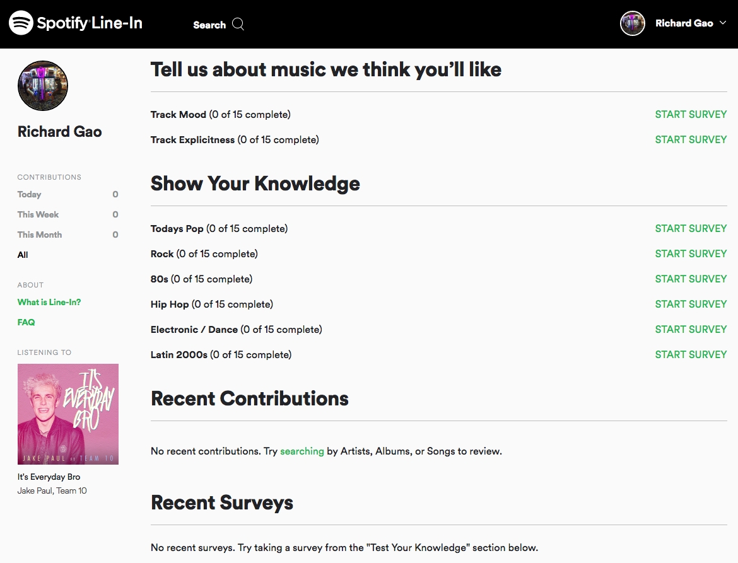Click the Richard Gao name in header

pyautogui.click(x=684, y=23)
